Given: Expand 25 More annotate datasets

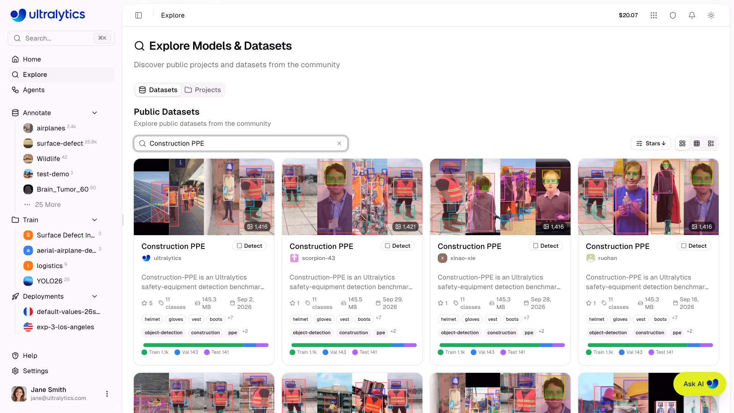Looking at the screenshot, I should pos(42,205).
